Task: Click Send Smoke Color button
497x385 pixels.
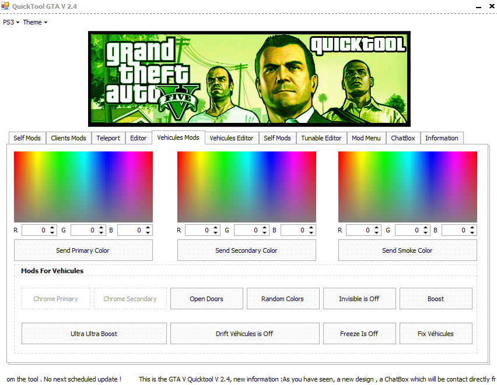Action: [x=408, y=250]
